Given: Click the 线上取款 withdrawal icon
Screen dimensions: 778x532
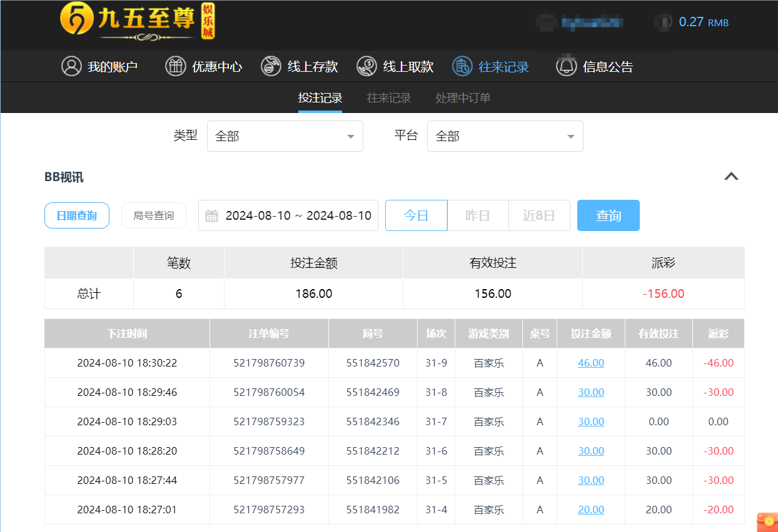Looking at the screenshot, I should (366, 66).
